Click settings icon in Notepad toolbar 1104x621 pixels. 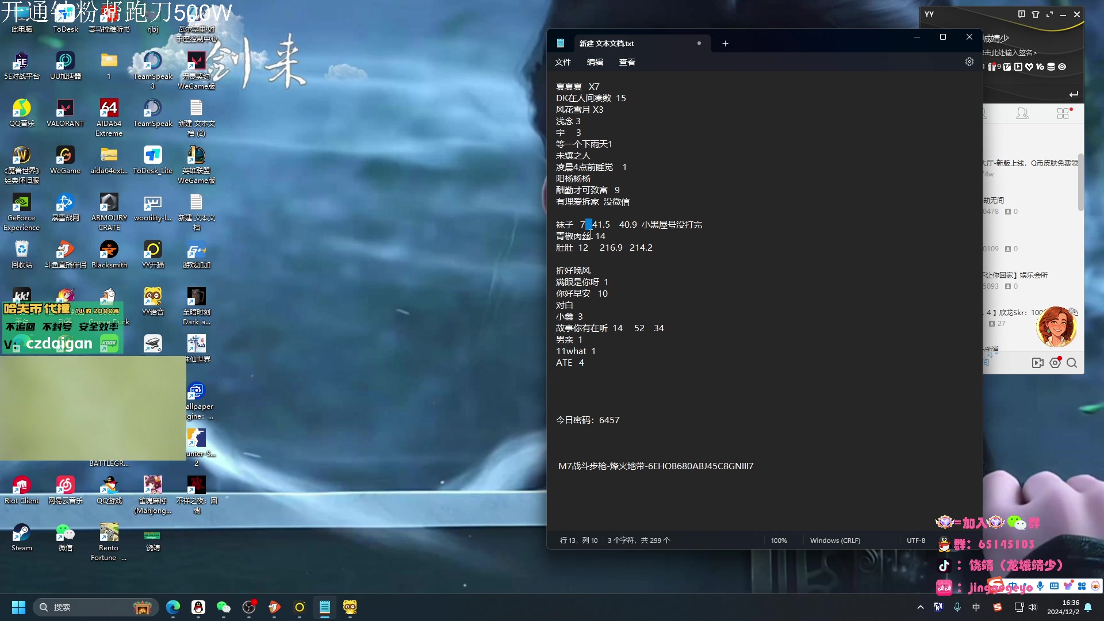point(969,62)
